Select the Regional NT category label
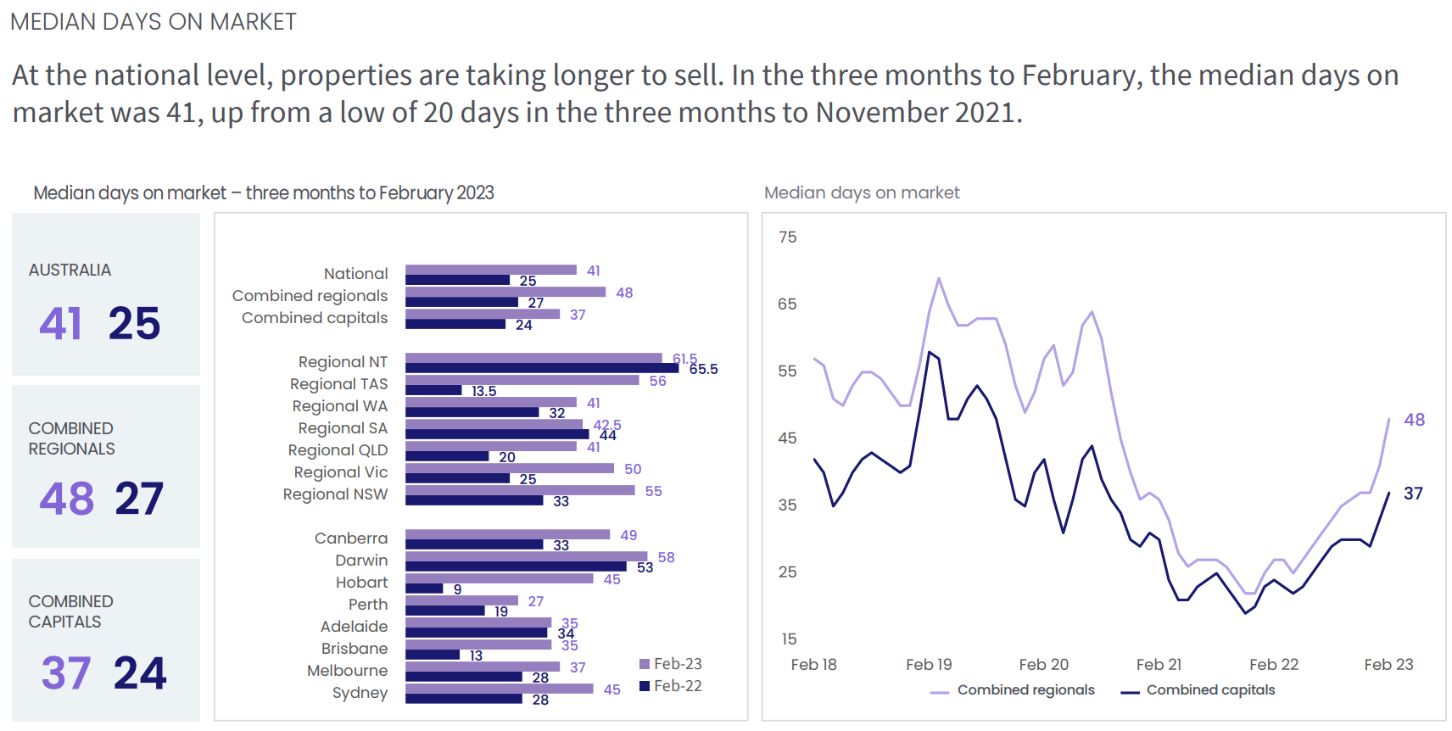Viewport: 1452px width, 731px height. coord(343,362)
